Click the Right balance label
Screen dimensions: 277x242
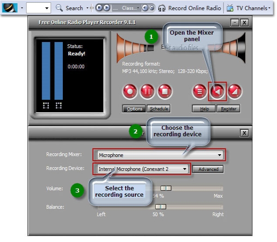(x=218, y=214)
